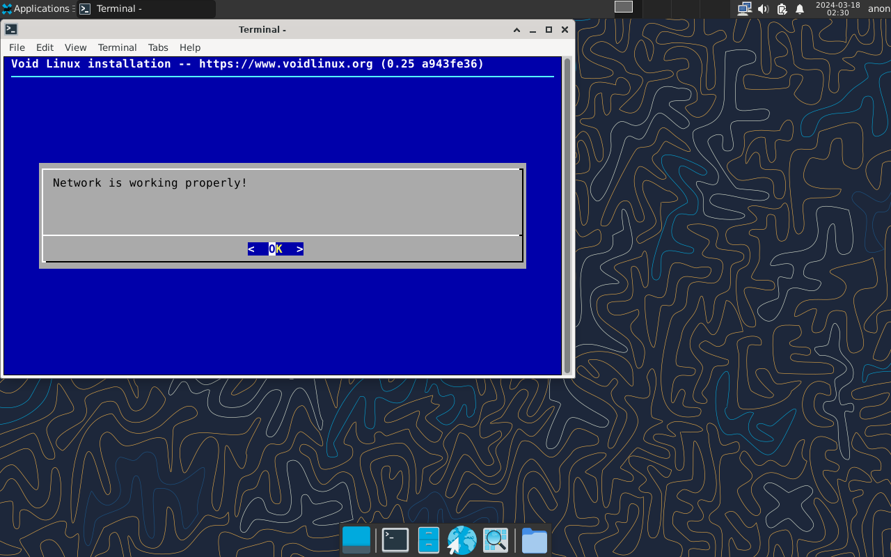Open the network connection tray icon

tap(745, 9)
